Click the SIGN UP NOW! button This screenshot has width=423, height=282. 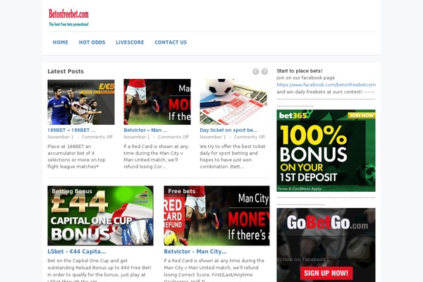click(x=326, y=273)
